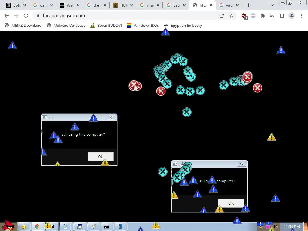308x231 pixels.
Task: Click the teal X icon just outside the second lol dialog
Action: tap(163, 172)
